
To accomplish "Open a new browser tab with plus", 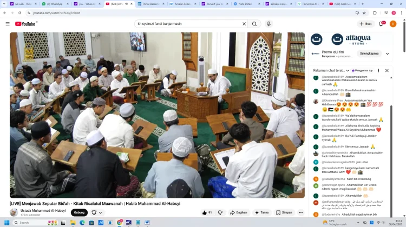I will (x=363, y=4).
